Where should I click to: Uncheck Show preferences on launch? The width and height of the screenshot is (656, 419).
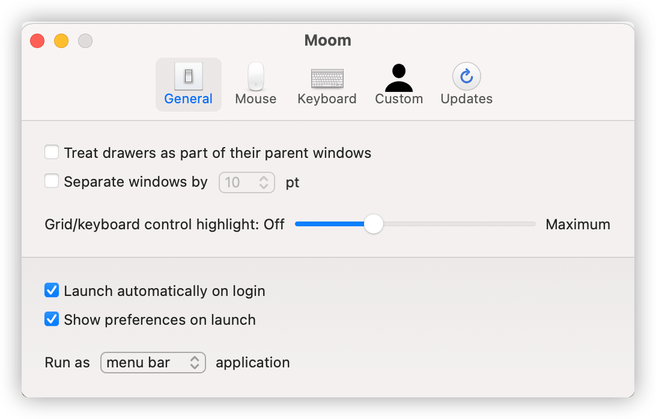[x=52, y=319]
